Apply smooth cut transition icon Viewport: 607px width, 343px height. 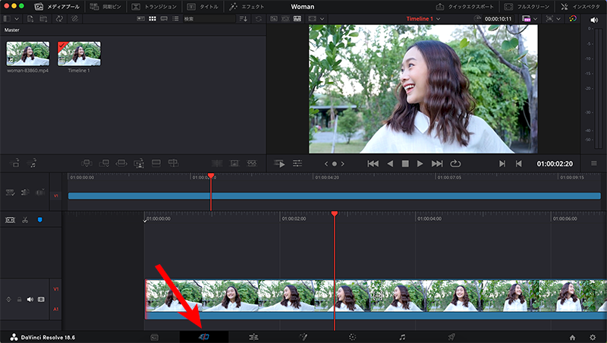tap(252, 163)
